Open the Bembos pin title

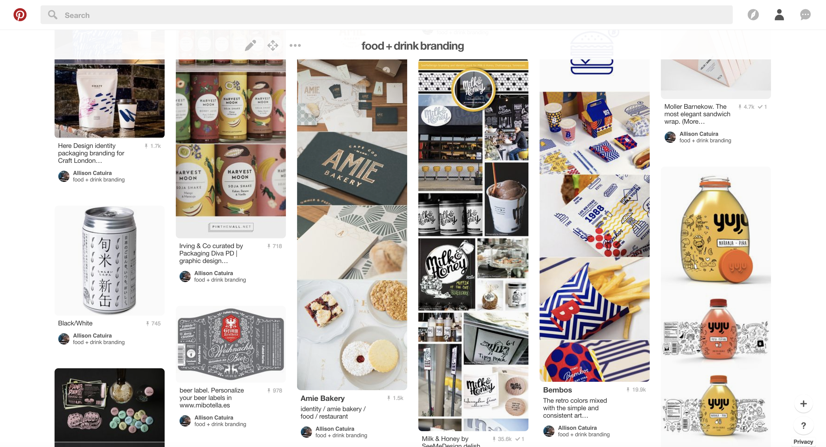pyautogui.click(x=557, y=390)
